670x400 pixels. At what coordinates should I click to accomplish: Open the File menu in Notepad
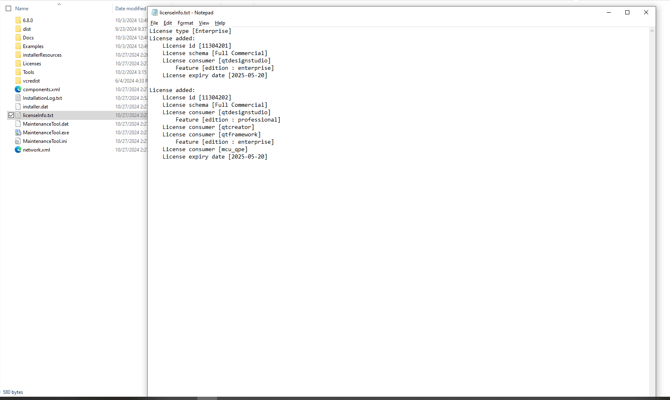154,23
